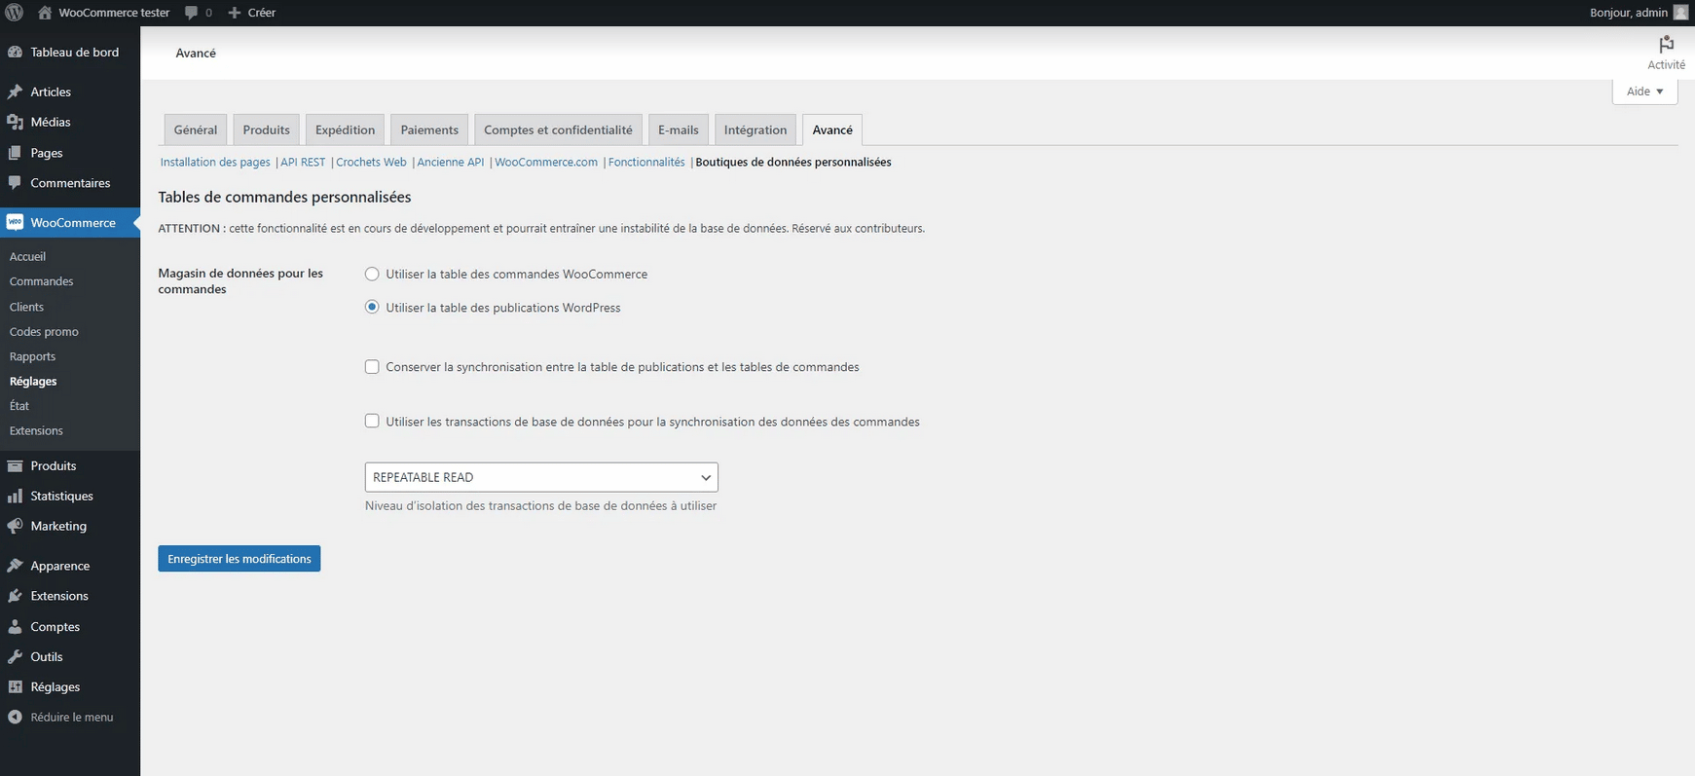Click the Produits box icon
This screenshot has width=1695, height=776.
(15, 465)
